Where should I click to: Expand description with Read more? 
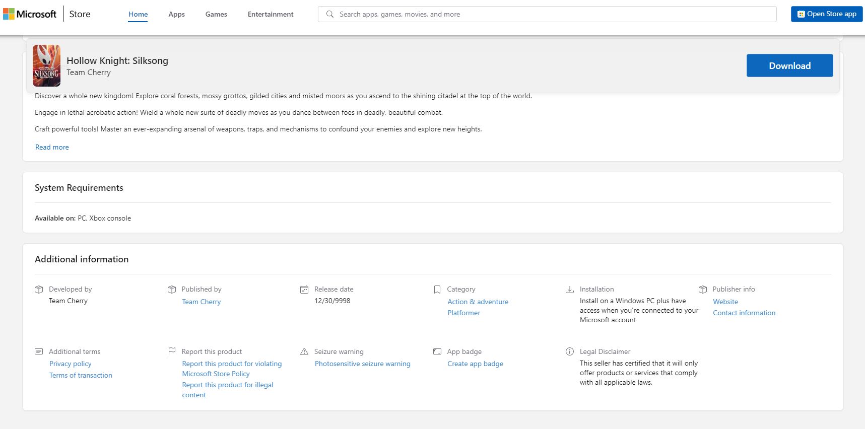point(52,147)
